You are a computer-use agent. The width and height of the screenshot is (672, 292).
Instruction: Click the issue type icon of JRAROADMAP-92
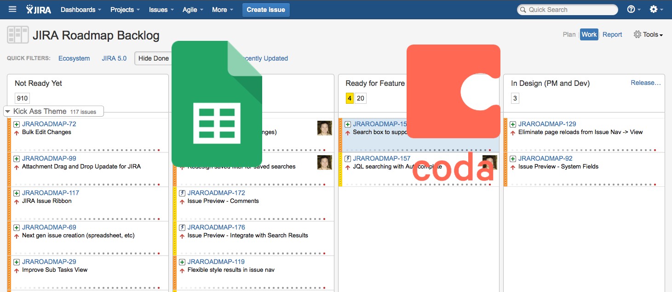[513, 158]
